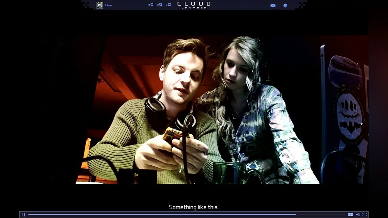388x218 pixels.
Task: Pause the video playback
Action: tap(23, 214)
